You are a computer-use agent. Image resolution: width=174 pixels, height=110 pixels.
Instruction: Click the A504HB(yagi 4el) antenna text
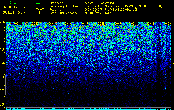pyautogui.click(x=98, y=13)
